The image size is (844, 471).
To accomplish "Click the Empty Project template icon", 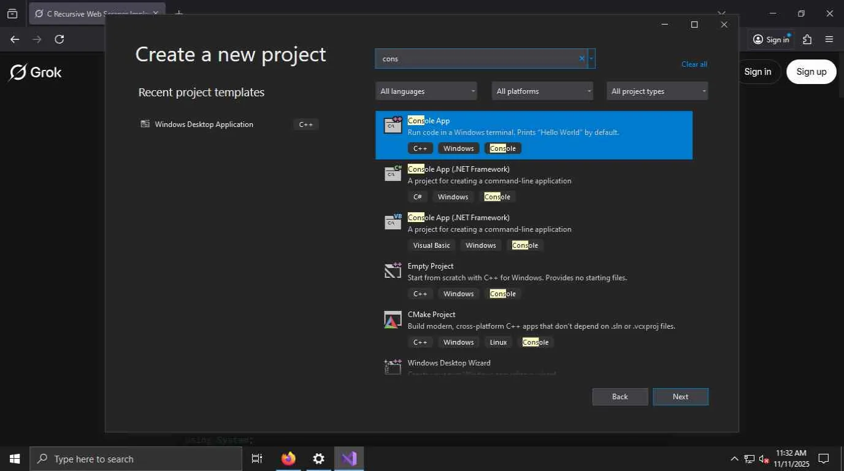I will (x=393, y=270).
